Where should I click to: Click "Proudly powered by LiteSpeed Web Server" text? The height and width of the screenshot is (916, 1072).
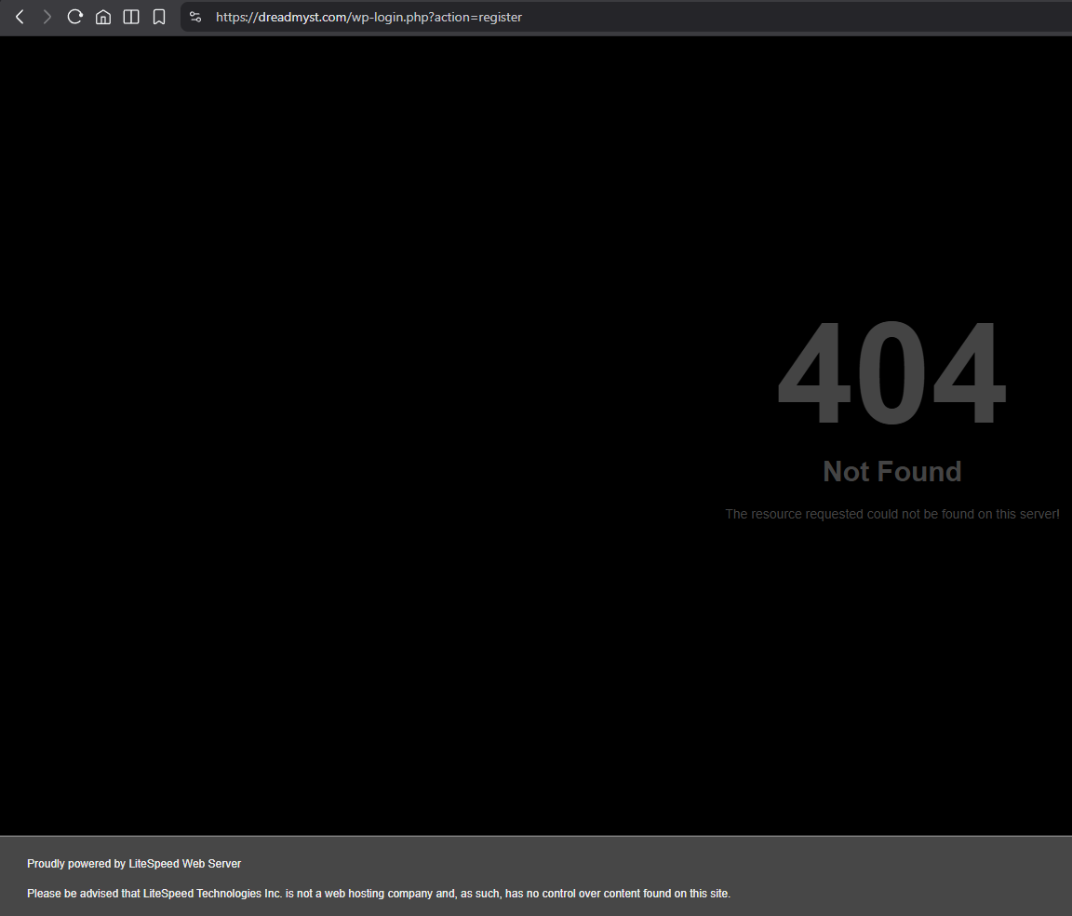(134, 863)
